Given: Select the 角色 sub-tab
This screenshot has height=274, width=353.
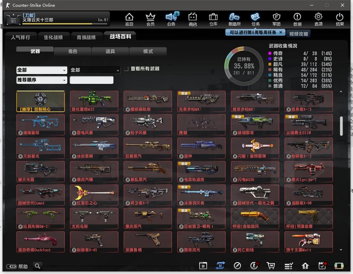Looking at the screenshot, I should (x=73, y=51).
